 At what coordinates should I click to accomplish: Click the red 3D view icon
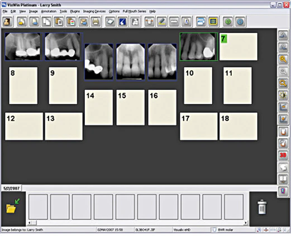click(x=283, y=155)
